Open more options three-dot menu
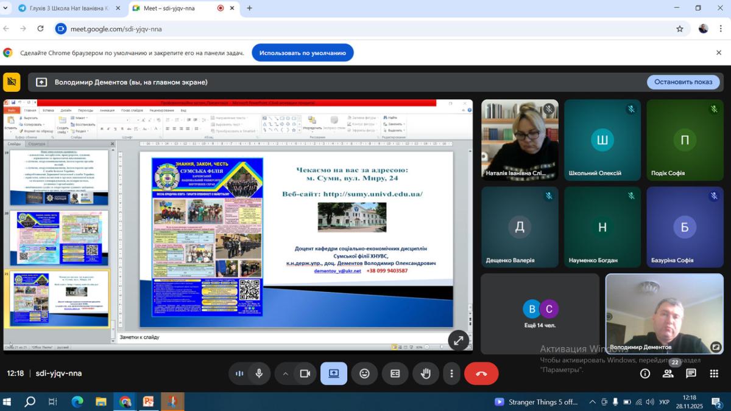 click(451, 373)
